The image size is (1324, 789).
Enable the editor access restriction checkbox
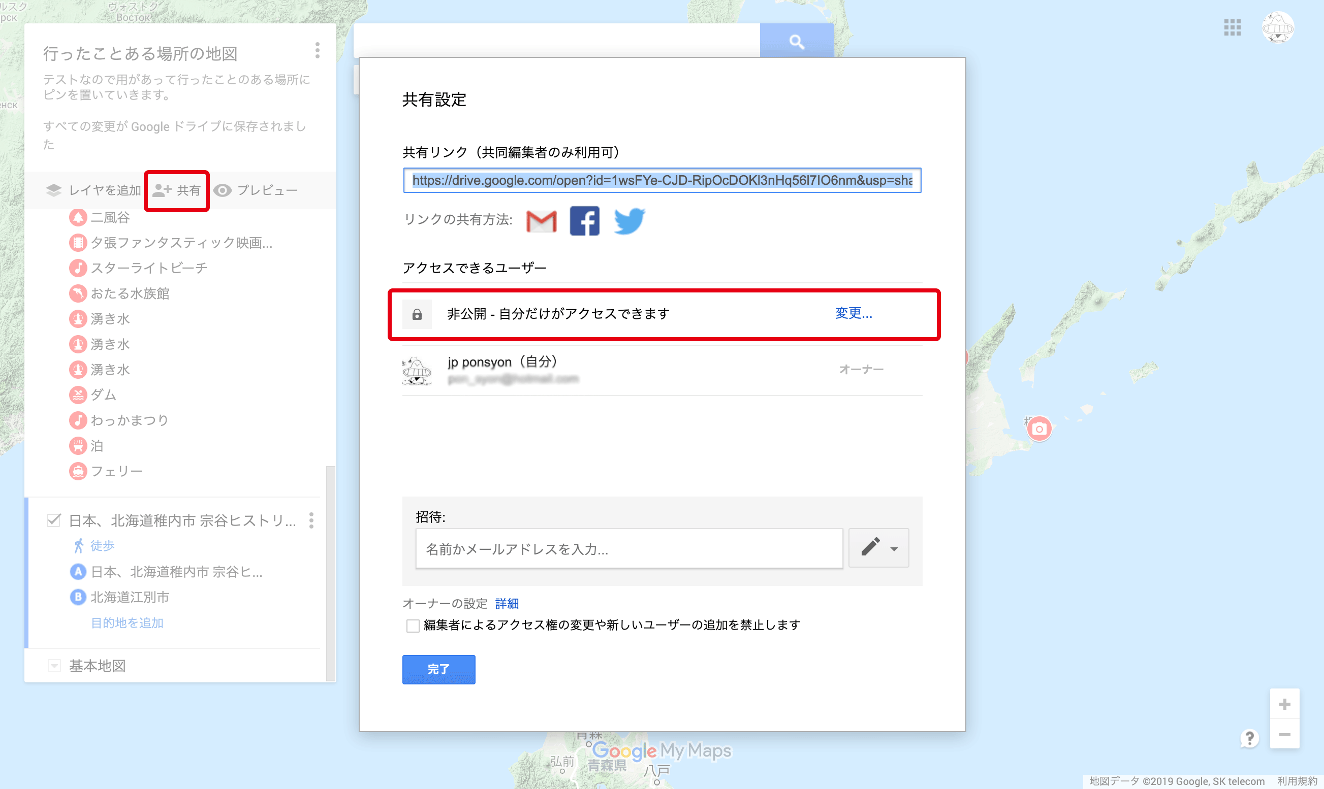pos(413,626)
